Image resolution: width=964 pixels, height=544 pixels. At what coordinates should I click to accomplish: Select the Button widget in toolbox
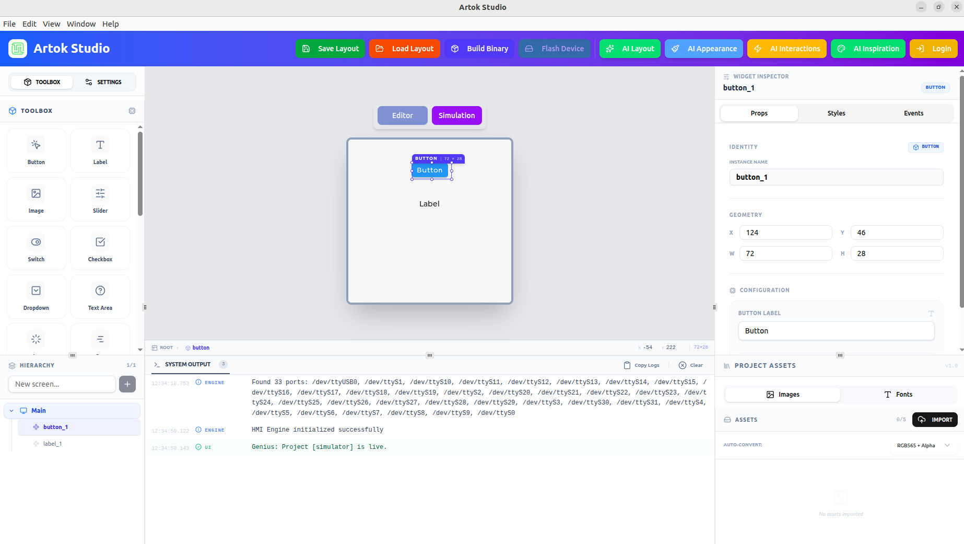(36, 151)
